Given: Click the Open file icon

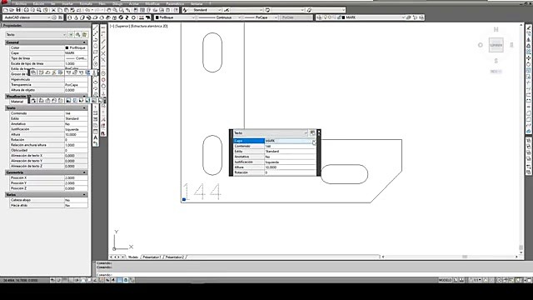Looking at the screenshot, I should coord(12,10).
